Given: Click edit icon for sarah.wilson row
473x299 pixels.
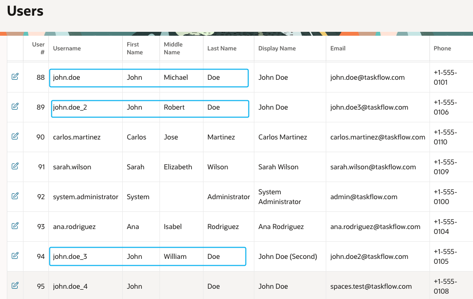Looking at the screenshot, I should click(x=15, y=166).
